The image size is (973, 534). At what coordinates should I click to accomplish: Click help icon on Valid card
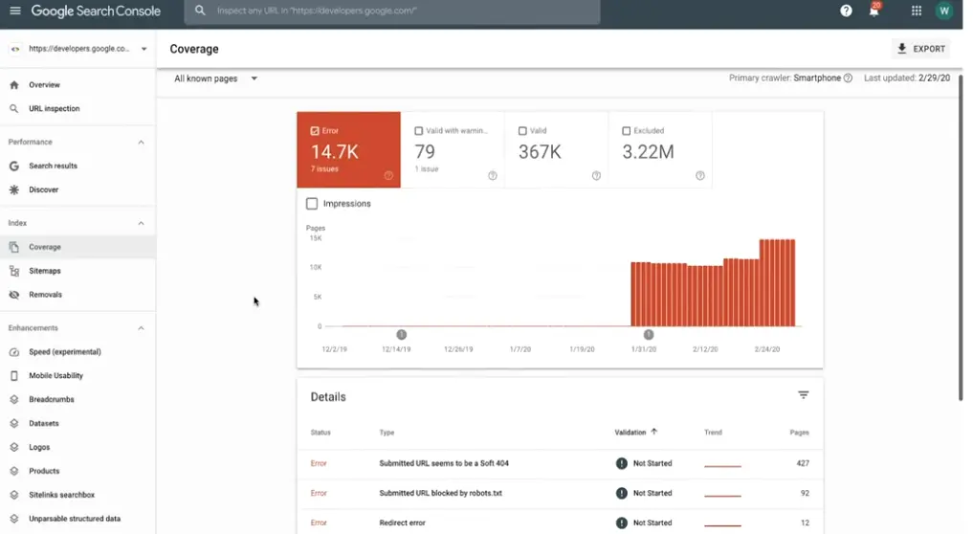pos(596,176)
